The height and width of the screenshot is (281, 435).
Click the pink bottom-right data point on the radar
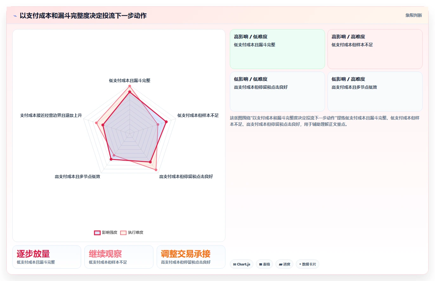tap(156, 170)
